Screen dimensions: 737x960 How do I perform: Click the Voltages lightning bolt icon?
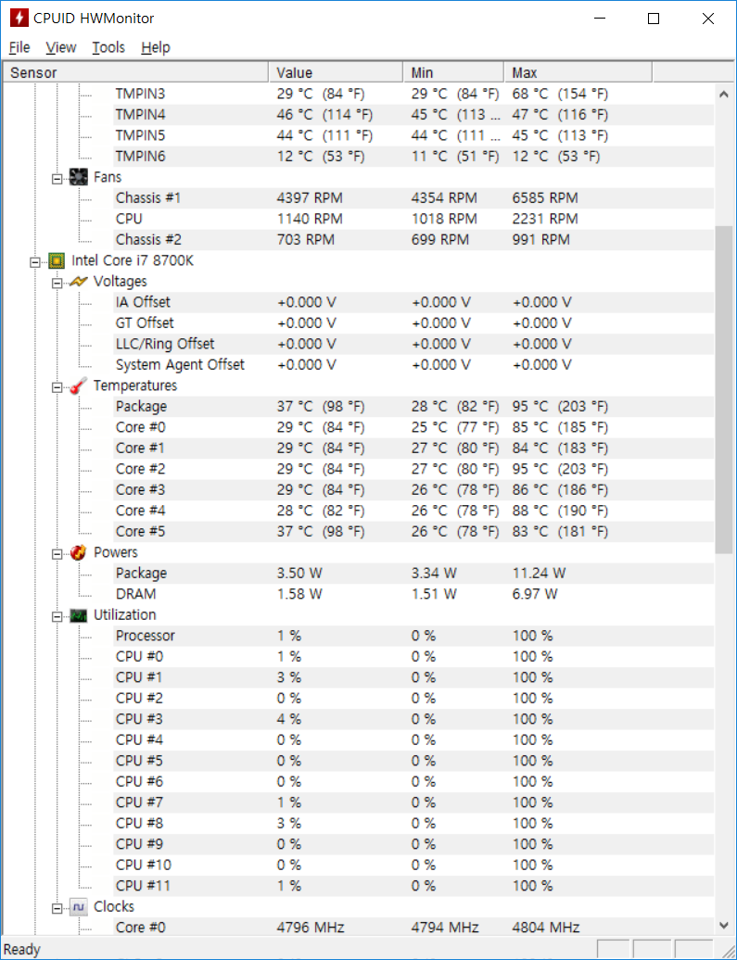[x=79, y=282]
